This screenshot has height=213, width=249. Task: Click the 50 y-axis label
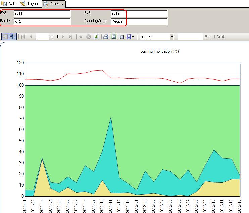click(x=21, y=141)
